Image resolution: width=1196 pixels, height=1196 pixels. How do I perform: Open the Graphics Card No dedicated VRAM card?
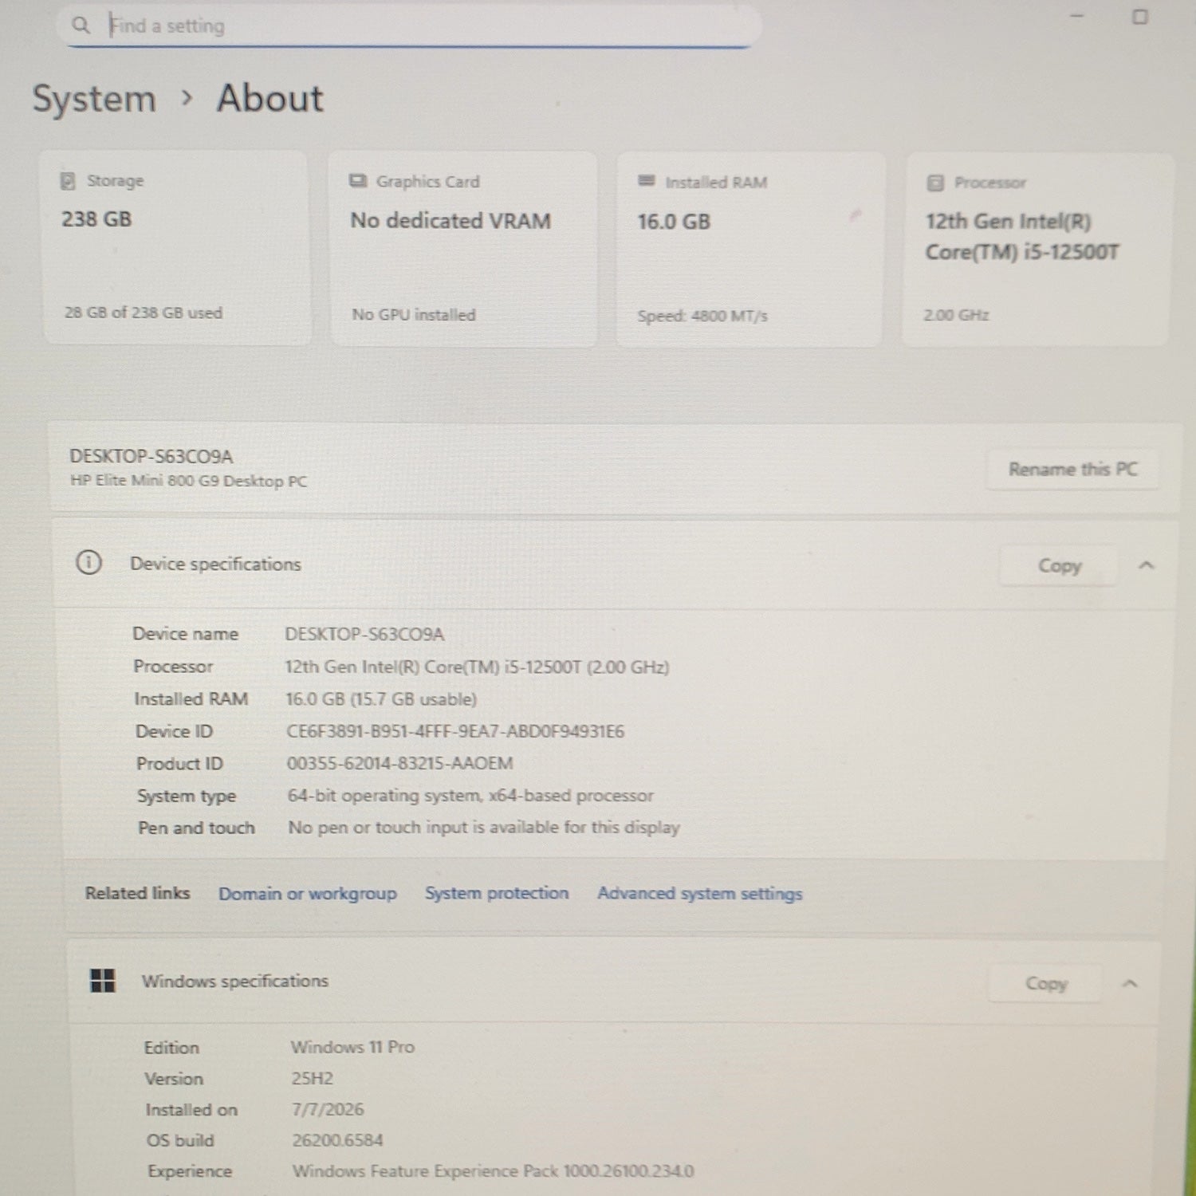(463, 249)
